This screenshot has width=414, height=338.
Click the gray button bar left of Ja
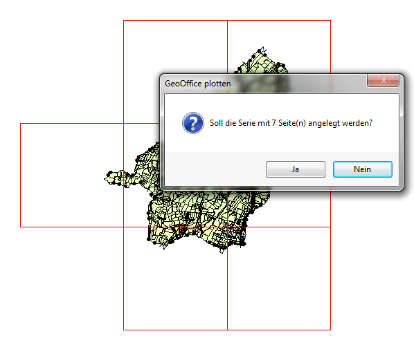[x=215, y=169]
